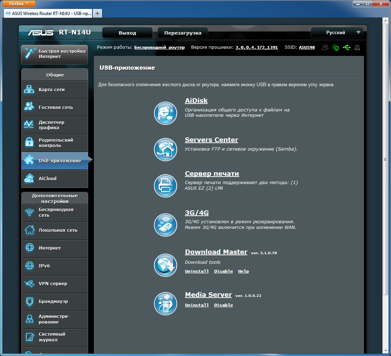This screenshot has width=391, height=356.
Task: Click the Беспроводная сеть Wi-Fi icon
Action: [x=30, y=212]
